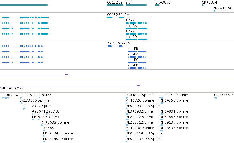Select the stc gene bar in top track
Screen dimensions: 234x143
point(137,5)
